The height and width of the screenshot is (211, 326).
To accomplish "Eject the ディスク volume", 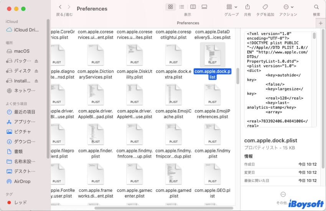I will 36,71.
